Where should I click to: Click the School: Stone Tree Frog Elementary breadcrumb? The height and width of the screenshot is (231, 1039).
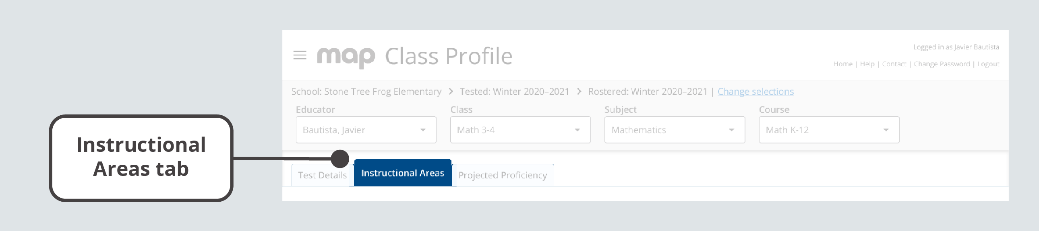366,92
